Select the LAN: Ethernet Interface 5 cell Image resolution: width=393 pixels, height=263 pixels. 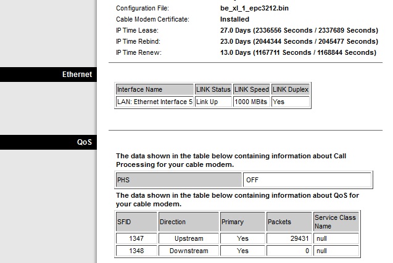(x=155, y=102)
